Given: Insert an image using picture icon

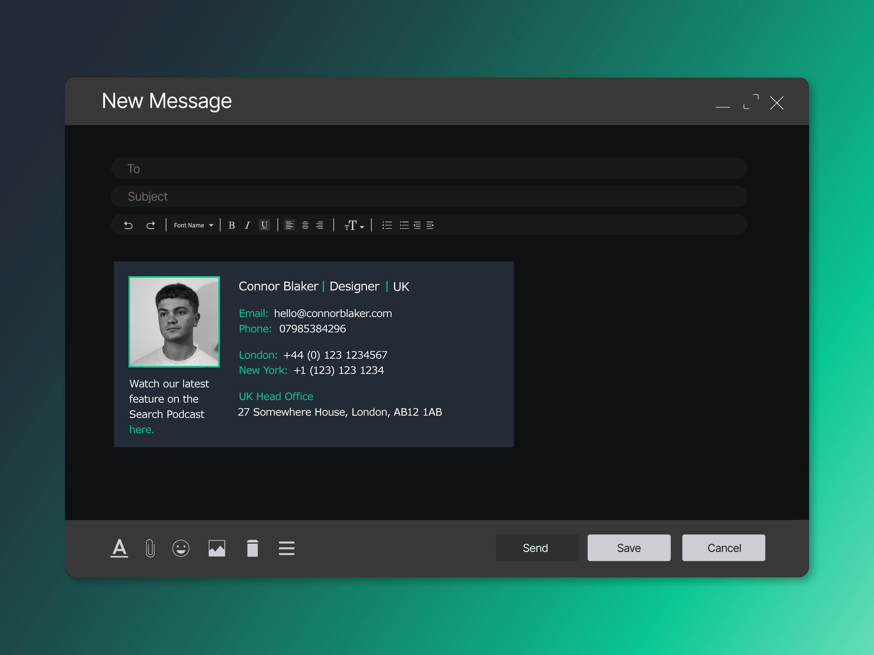Looking at the screenshot, I should 217,548.
